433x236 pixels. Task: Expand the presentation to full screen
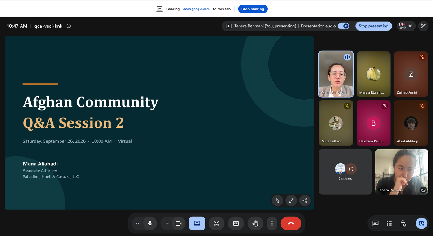click(x=291, y=200)
